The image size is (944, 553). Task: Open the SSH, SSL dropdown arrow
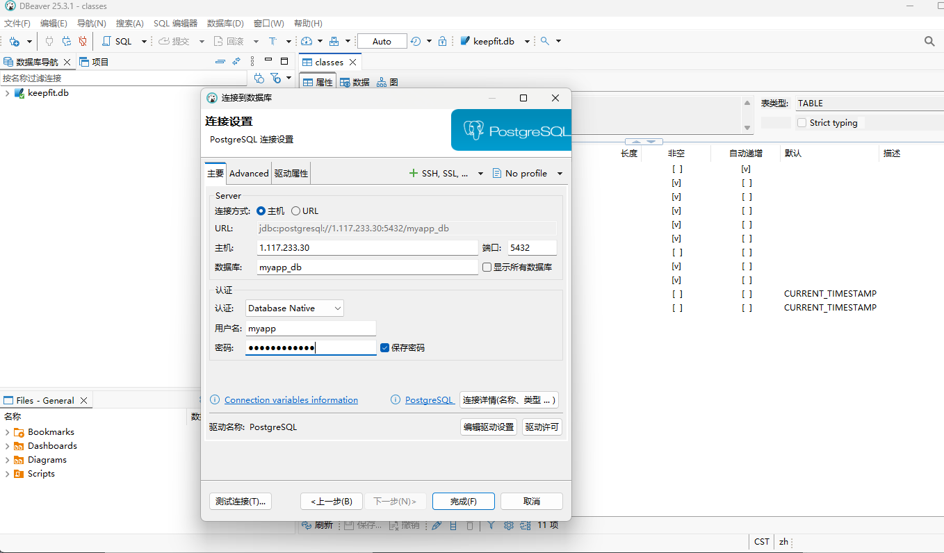480,174
